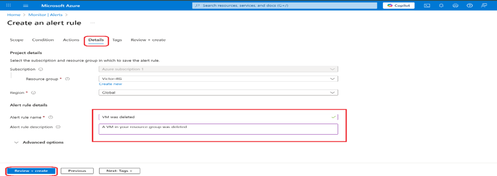Click the search resources box

[x=284, y=5]
